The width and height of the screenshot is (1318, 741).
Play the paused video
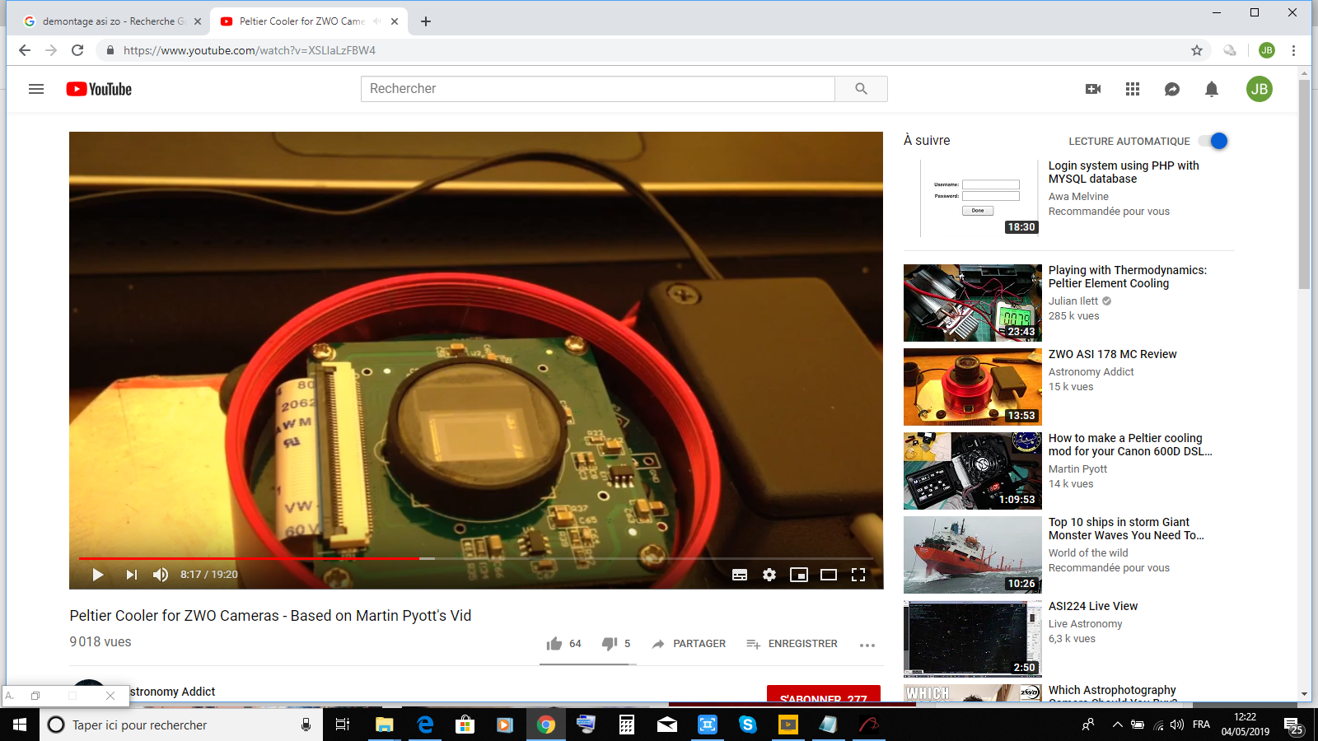point(98,575)
